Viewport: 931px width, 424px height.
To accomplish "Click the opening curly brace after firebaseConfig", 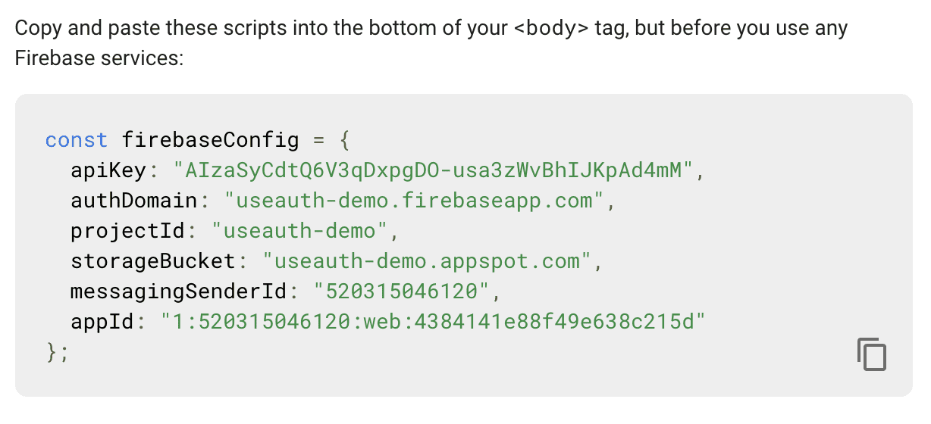I will [343, 141].
